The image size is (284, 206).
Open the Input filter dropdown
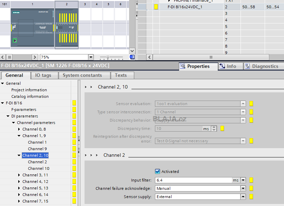point(243,180)
